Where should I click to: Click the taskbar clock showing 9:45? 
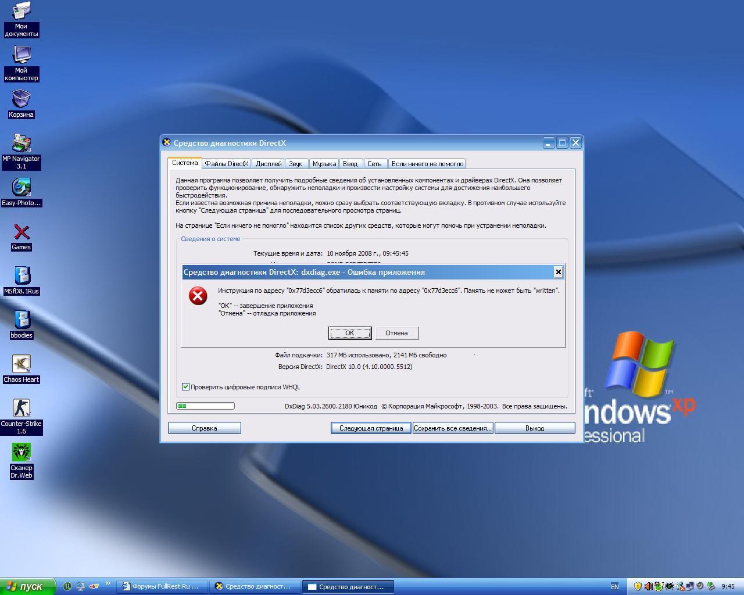(x=728, y=587)
